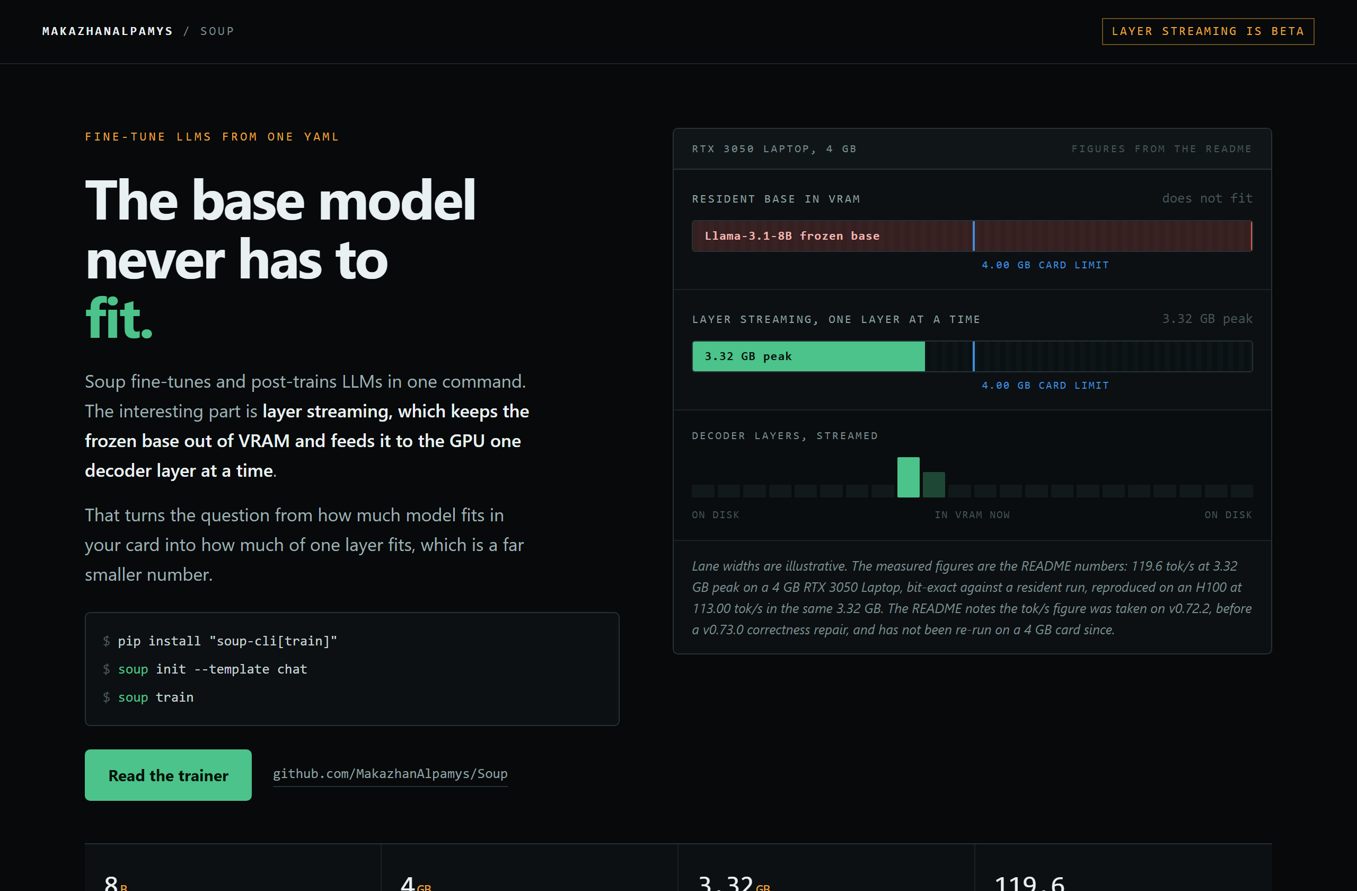Viewport: 1357px width, 891px height.
Task: Click the pip install "soup-cli[train]" command
Action: click(220, 641)
